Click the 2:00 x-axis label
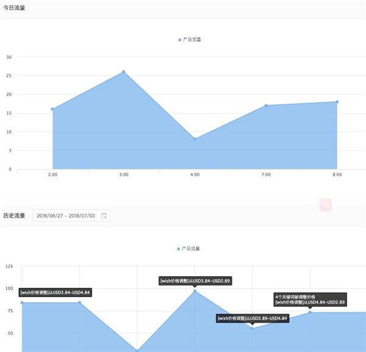 52,174
